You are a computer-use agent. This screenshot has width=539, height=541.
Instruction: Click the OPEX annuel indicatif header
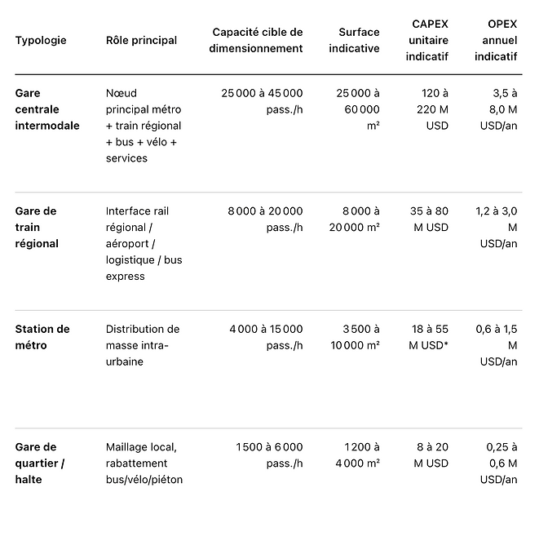[496, 40]
